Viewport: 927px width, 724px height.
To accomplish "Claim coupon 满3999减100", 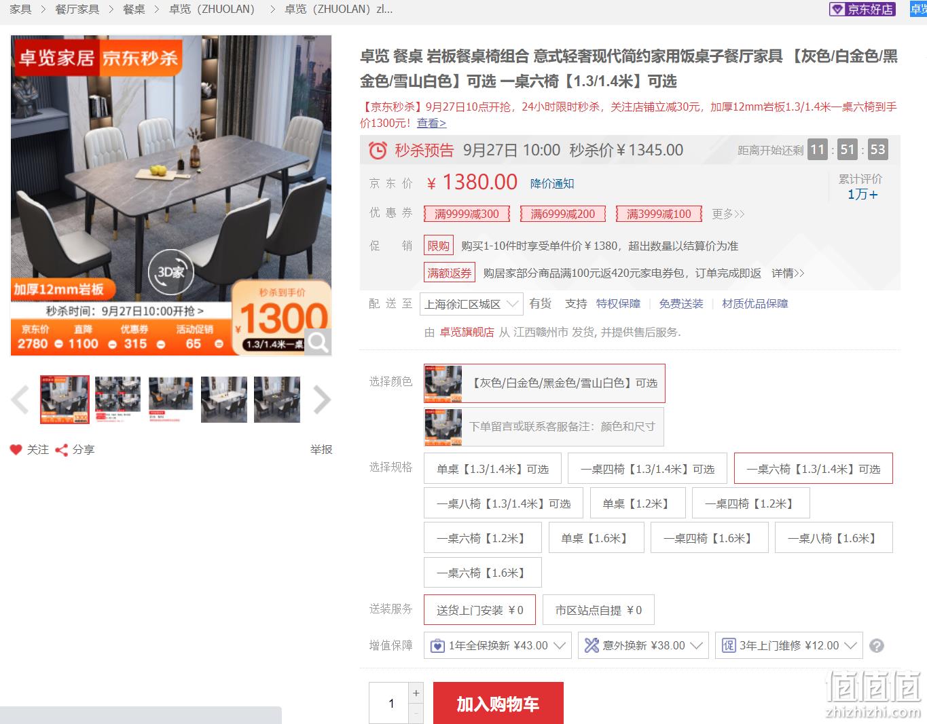I will (x=659, y=214).
